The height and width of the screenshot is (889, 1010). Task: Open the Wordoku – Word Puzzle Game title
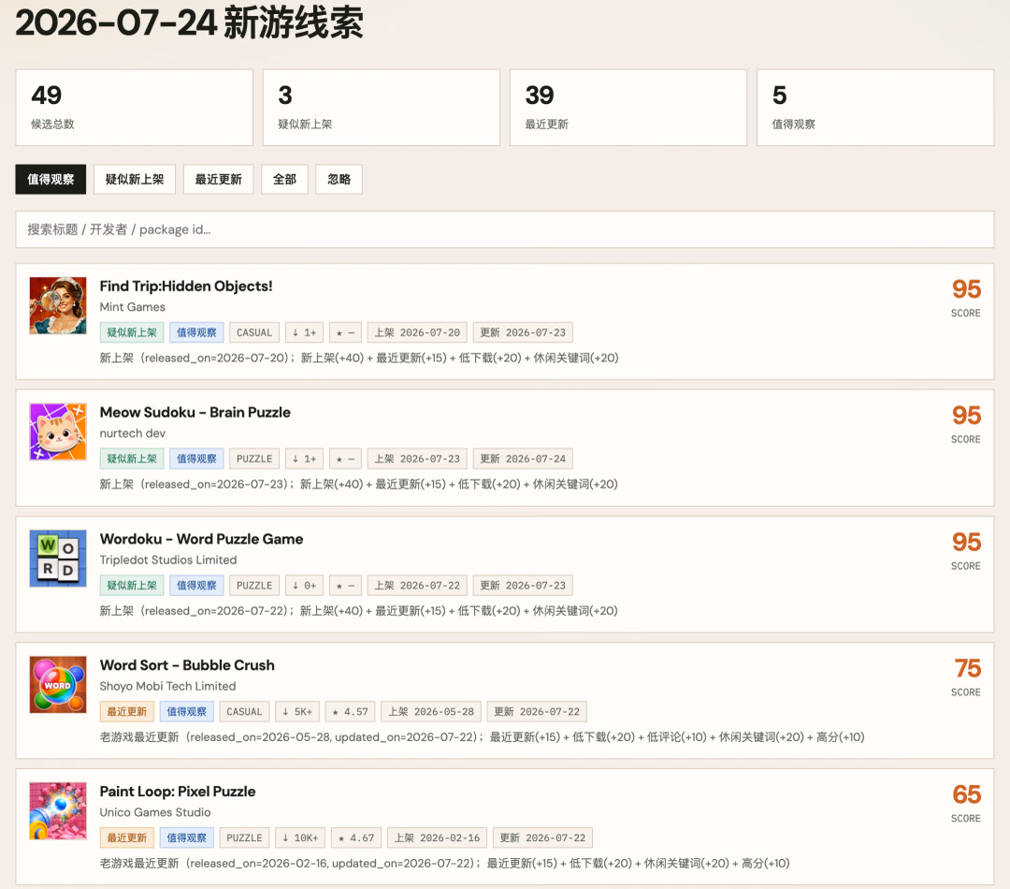coord(202,539)
